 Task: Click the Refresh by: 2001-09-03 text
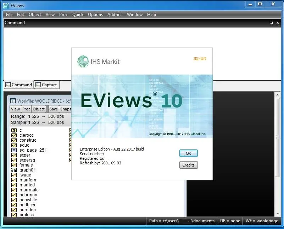point(101,163)
